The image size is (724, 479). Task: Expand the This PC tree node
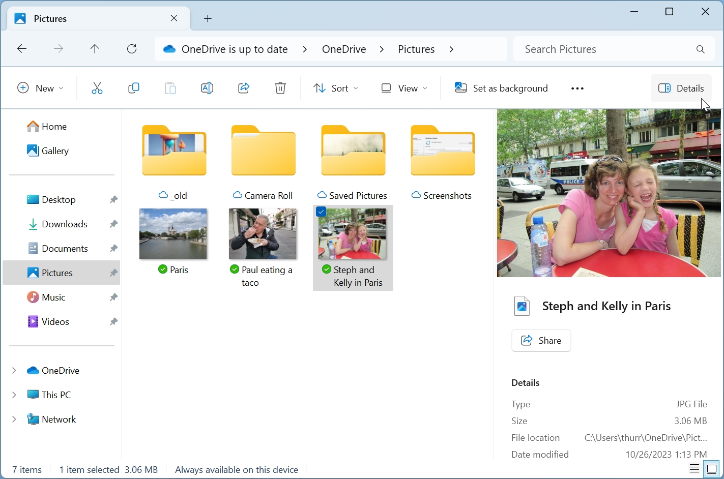(14, 395)
